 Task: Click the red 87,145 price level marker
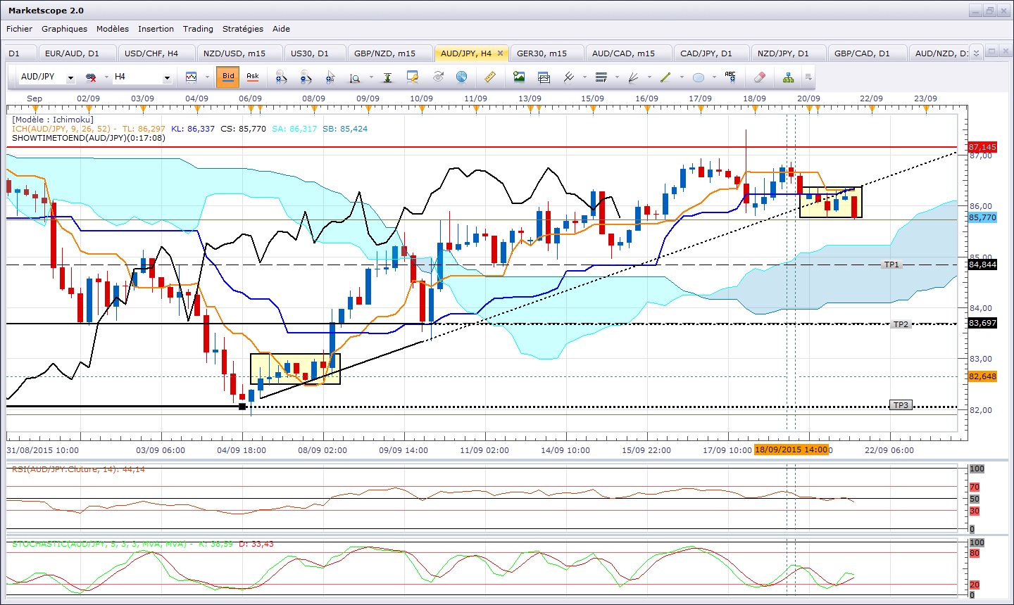coord(982,147)
